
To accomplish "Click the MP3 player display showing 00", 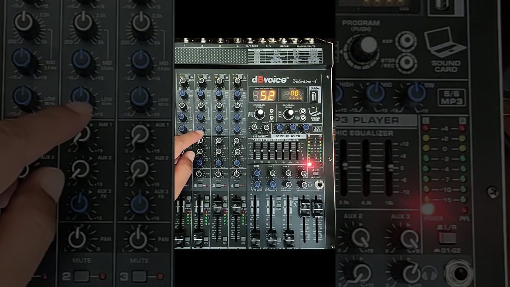I will click(292, 94).
